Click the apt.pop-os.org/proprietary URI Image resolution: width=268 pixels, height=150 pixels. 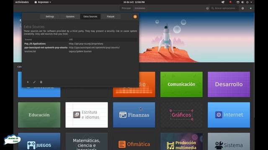point(86,44)
